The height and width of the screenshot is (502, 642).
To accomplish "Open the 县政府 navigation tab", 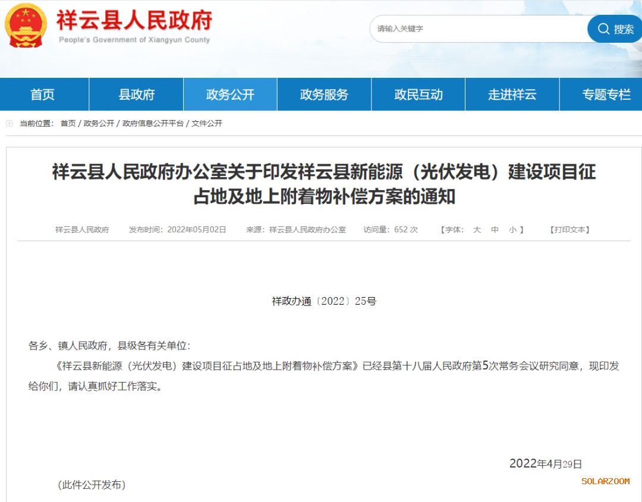I will (x=137, y=94).
